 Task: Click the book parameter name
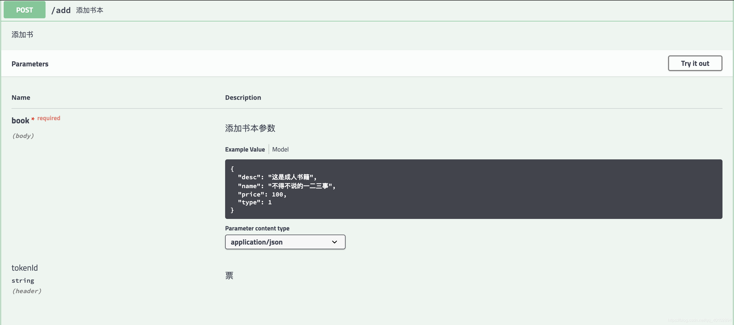coord(20,120)
